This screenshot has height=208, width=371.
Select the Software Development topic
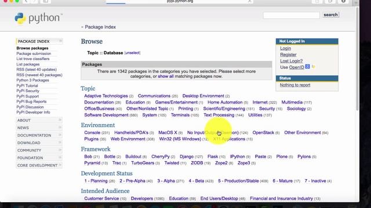click(x=106, y=115)
